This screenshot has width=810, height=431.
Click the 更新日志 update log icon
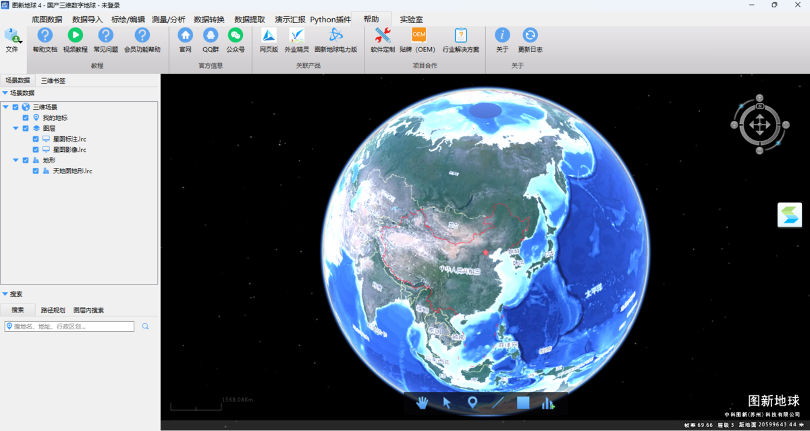pos(530,36)
